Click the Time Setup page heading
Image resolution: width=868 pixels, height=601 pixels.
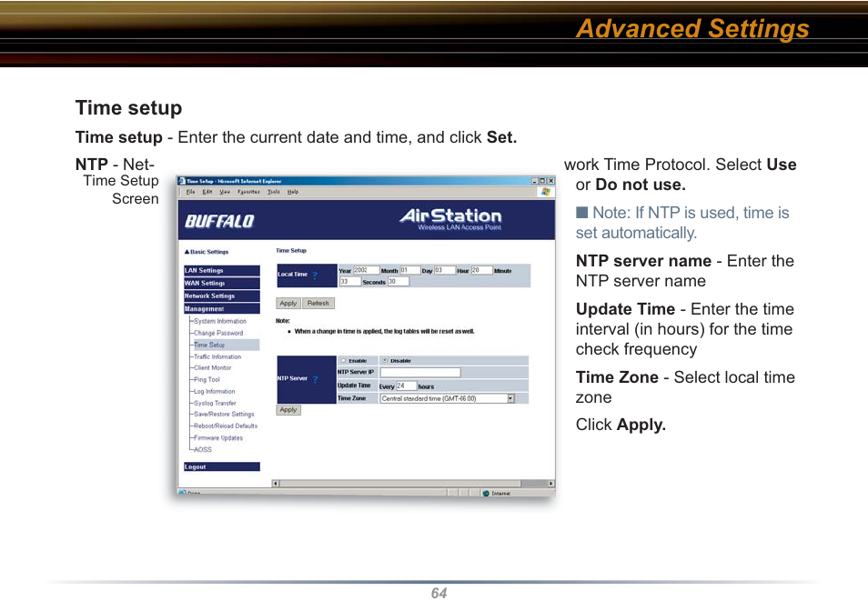click(x=291, y=251)
